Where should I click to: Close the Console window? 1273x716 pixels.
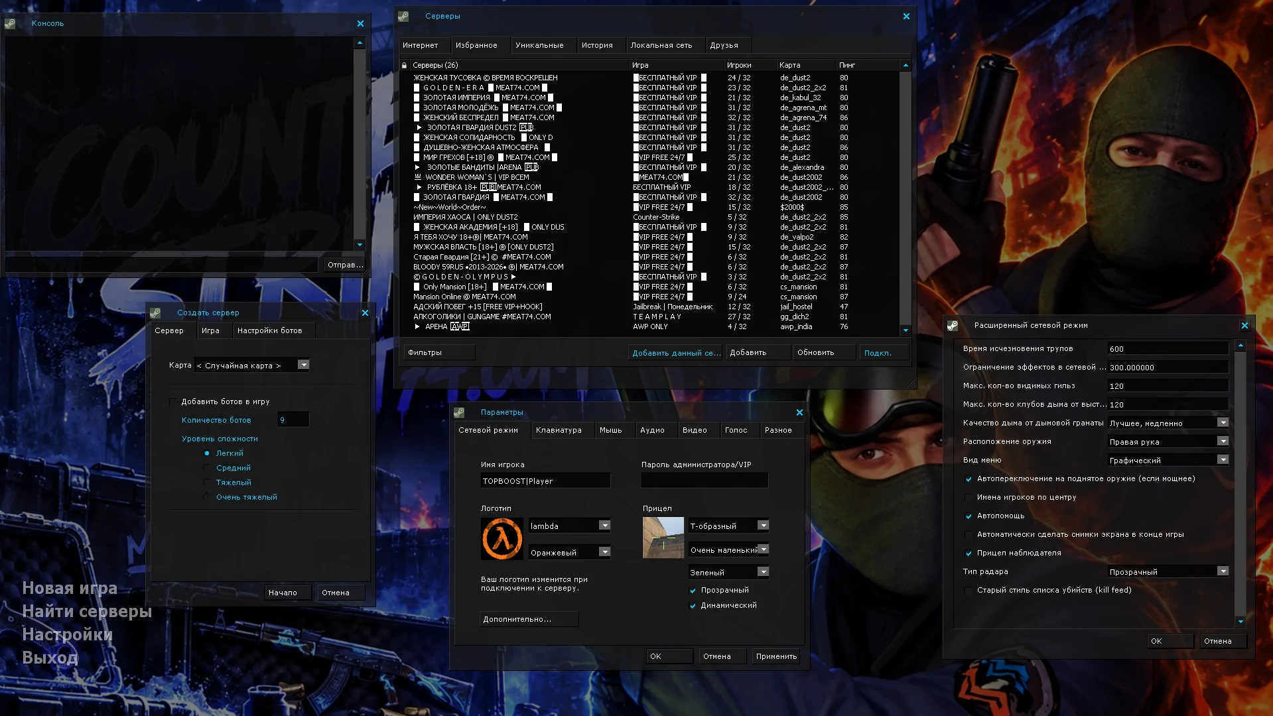(x=361, y=23)
